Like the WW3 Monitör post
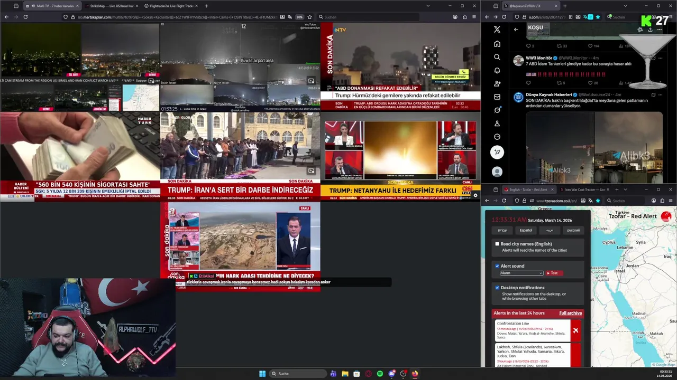 [x=590, y=83]
